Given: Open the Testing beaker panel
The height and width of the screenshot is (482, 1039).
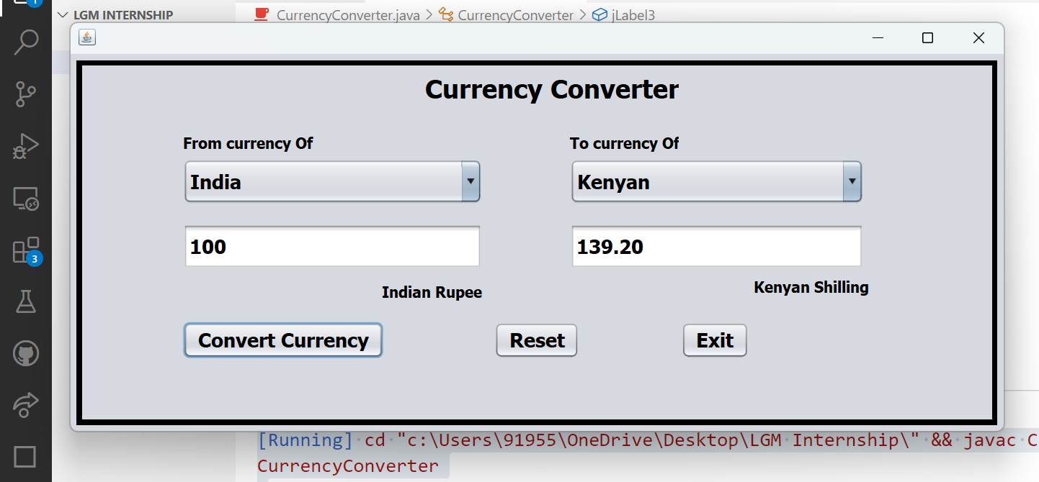Looking at the screenshot, I should (26, 301).
